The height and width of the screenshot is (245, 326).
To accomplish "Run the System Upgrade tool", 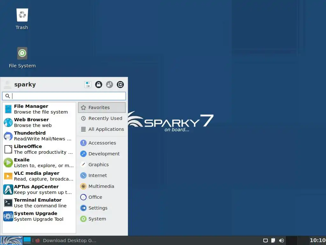I will pos(39,216).
